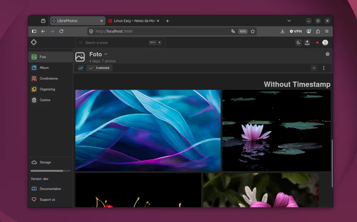Click the VPN button in toolbar

[x=296, y=31]
